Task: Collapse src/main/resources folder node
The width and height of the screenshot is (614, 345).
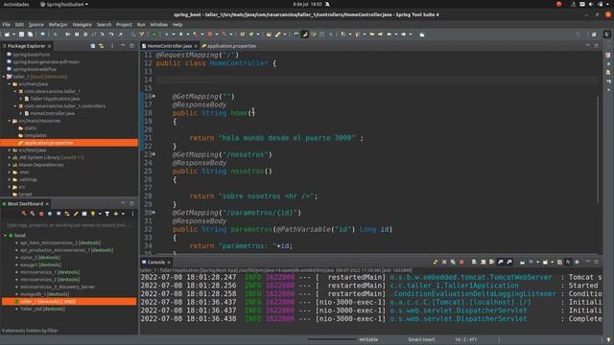Action: [x=10, y=121]
